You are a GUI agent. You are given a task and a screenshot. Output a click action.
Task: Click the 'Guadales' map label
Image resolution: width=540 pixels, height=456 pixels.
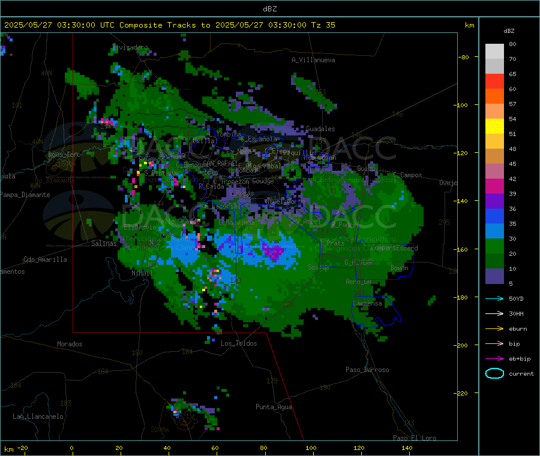coord(320,129)
